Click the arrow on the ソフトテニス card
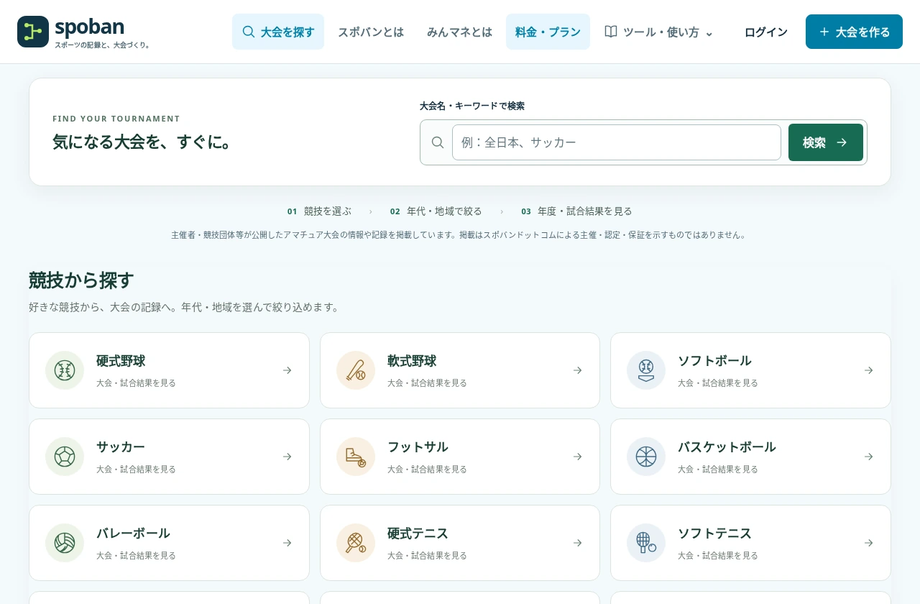The width and height of the screenshot is (920, 604). pyautogui.click(x=868, y=543)
